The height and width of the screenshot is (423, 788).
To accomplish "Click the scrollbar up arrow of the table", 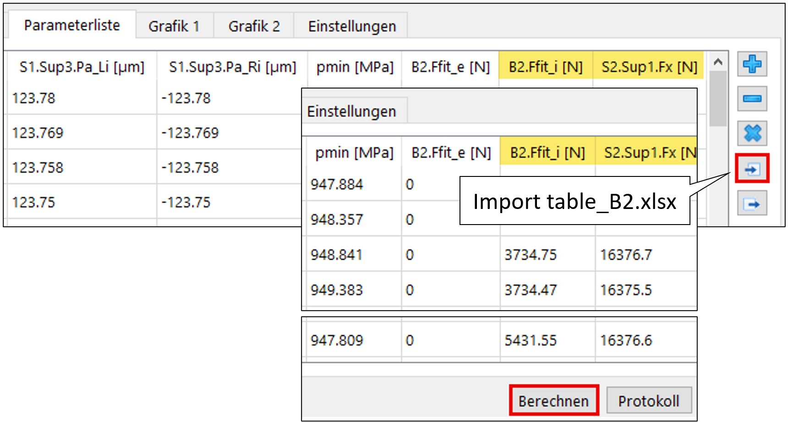I will [x=718, y=62].
